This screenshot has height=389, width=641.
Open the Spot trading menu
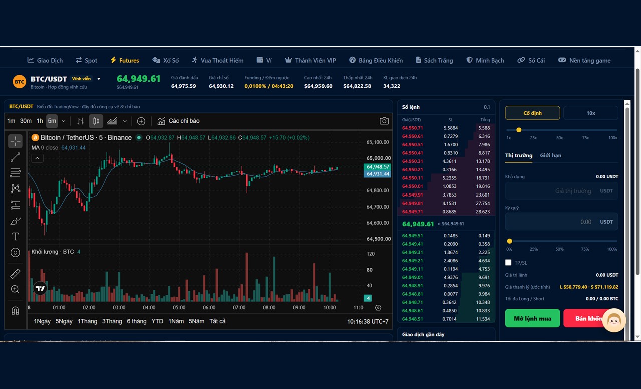(86, 60)
